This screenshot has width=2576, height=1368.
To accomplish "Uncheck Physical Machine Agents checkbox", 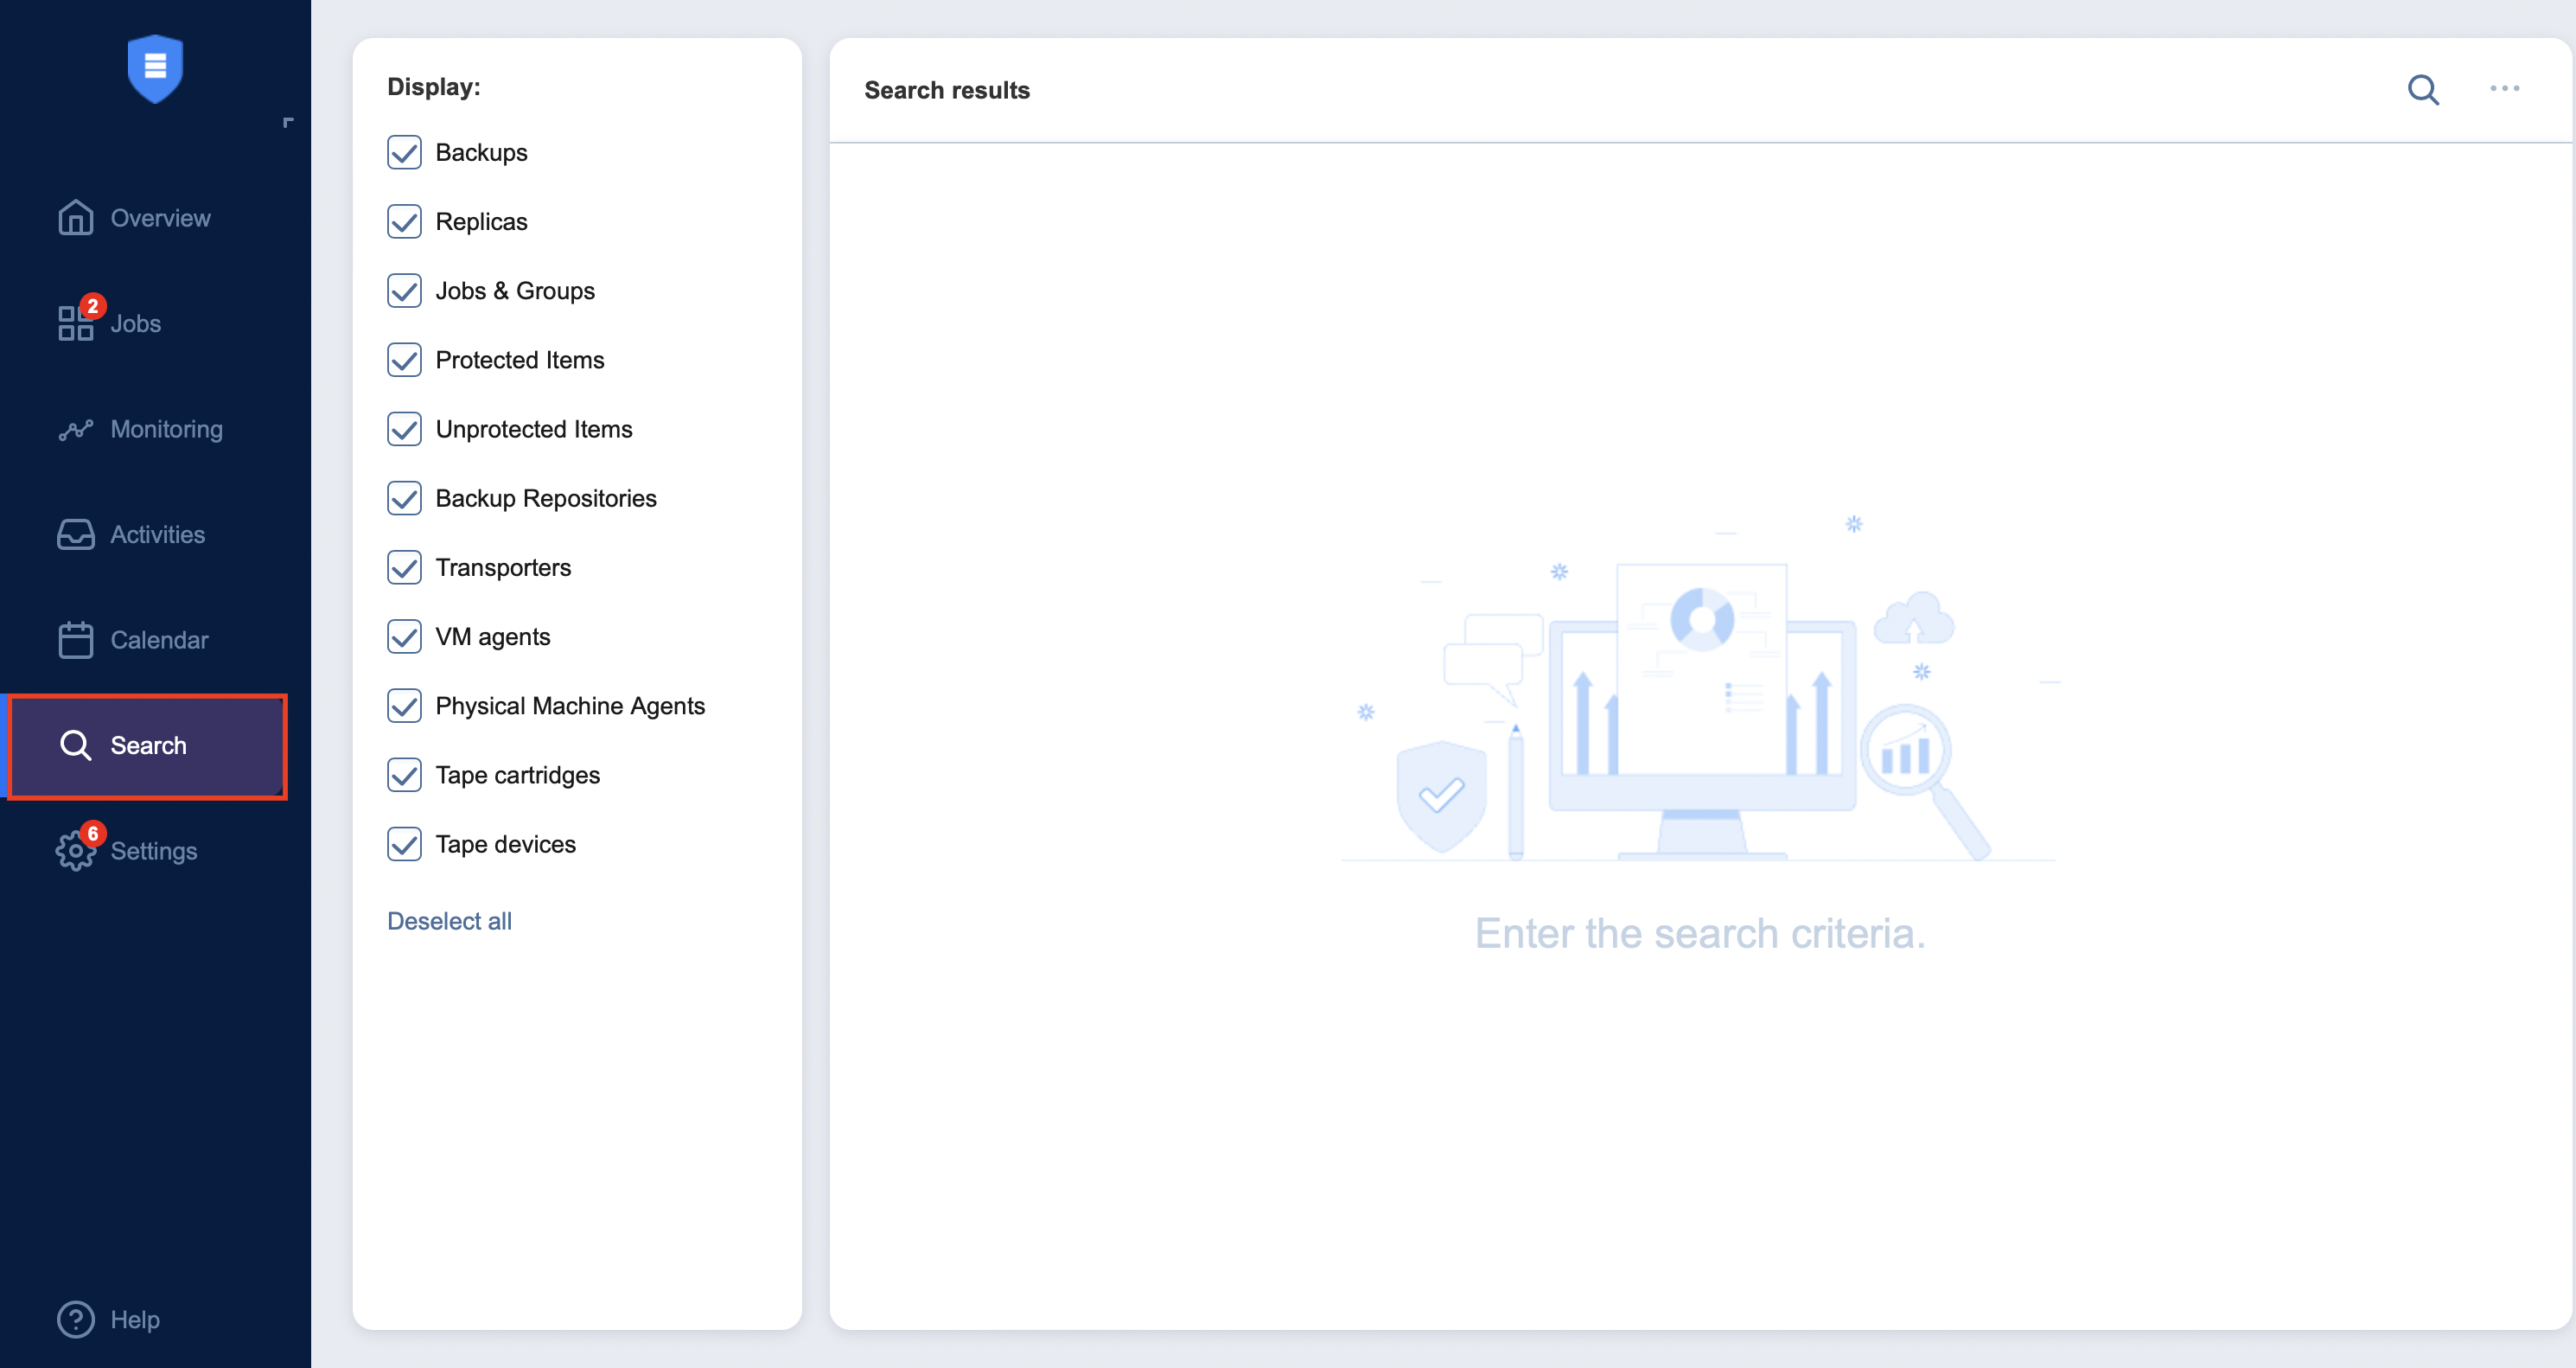I will [404, 706].
